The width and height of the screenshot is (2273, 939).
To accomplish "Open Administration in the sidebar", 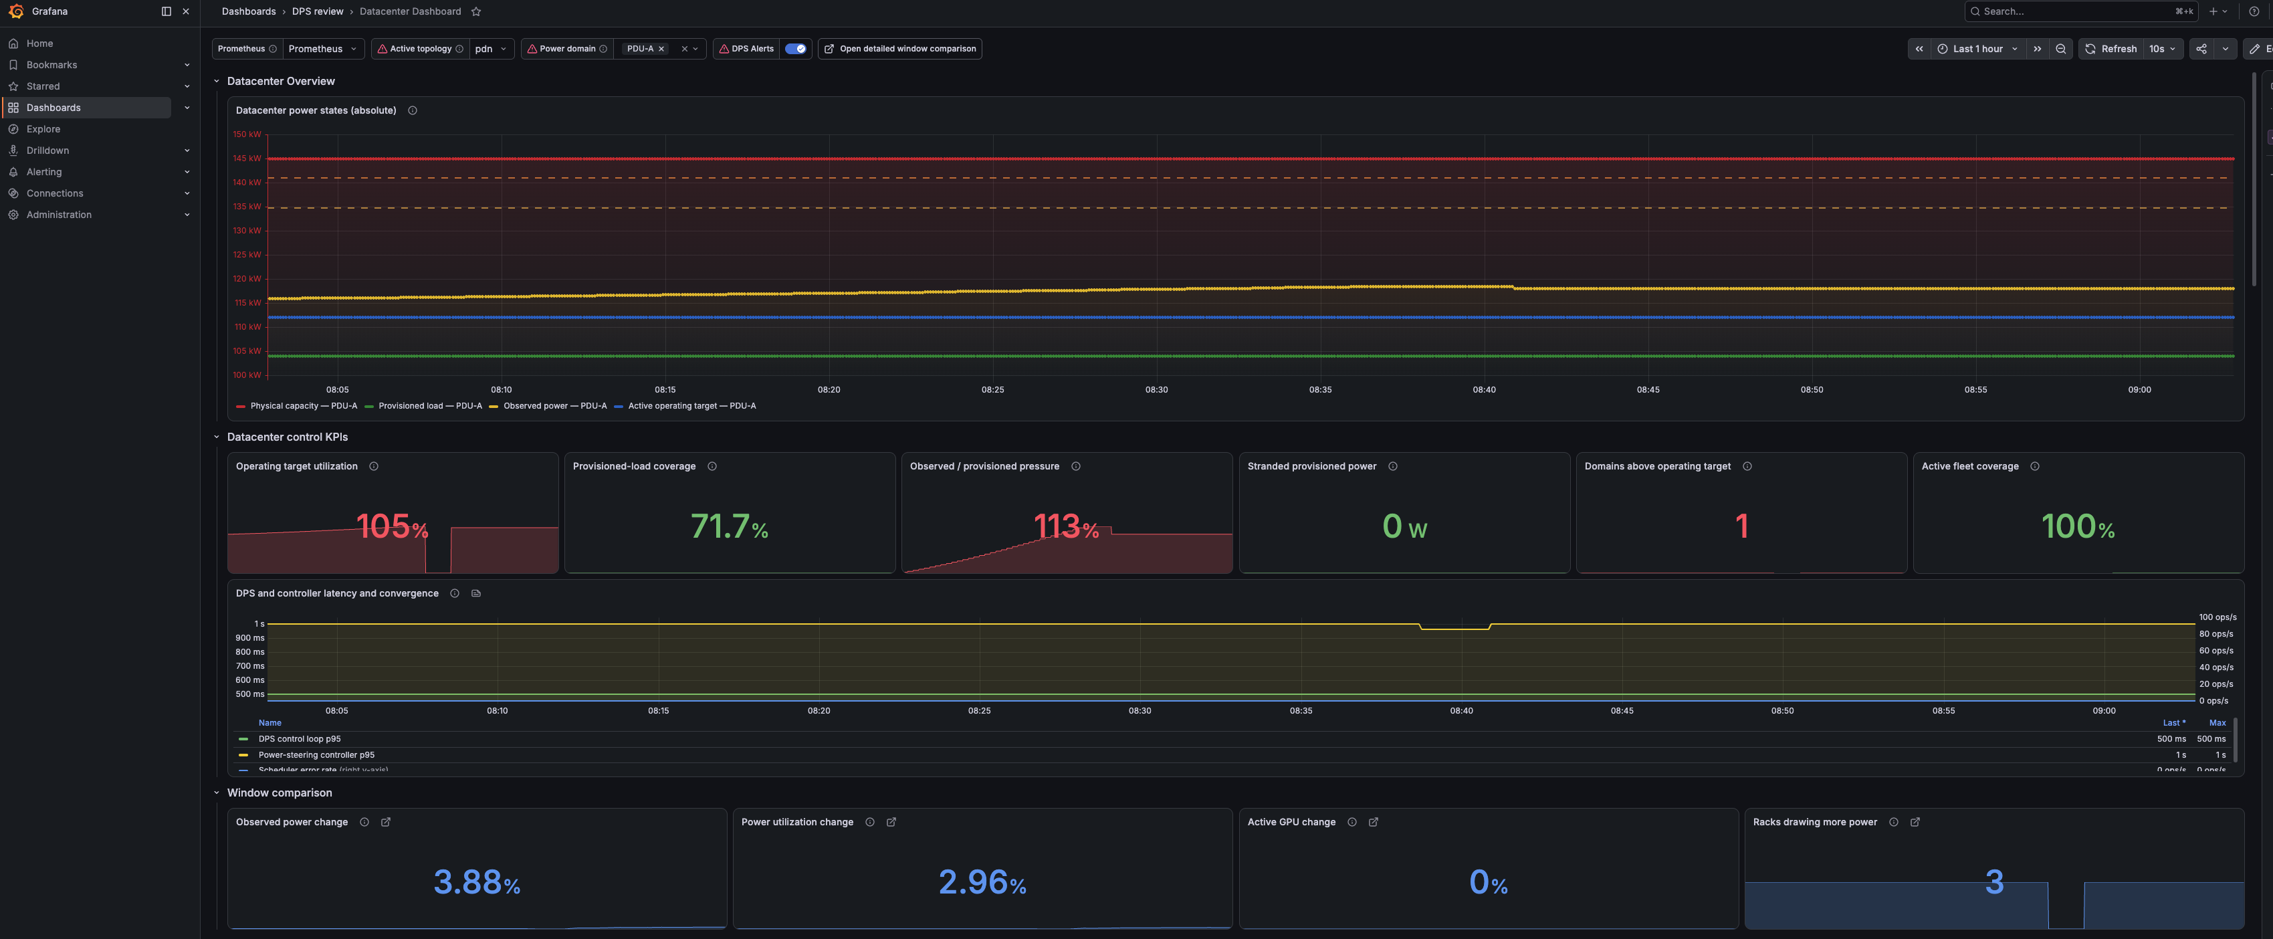I will click(59, 215).
